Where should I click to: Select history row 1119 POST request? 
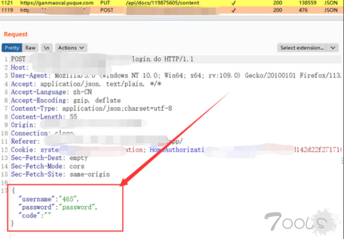[172, 10]
